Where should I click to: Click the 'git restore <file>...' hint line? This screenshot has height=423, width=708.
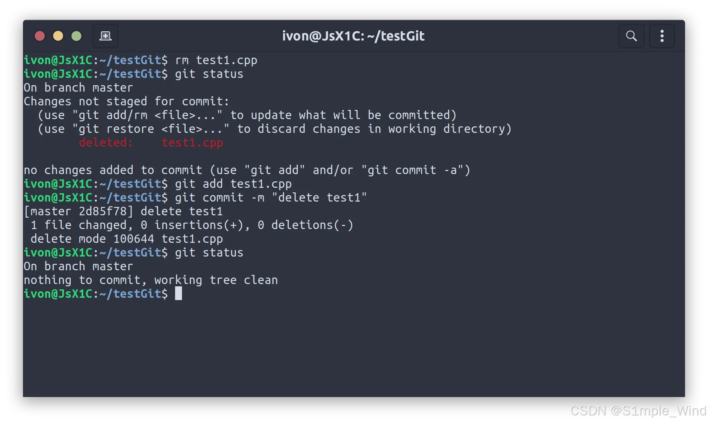point(274,129)
